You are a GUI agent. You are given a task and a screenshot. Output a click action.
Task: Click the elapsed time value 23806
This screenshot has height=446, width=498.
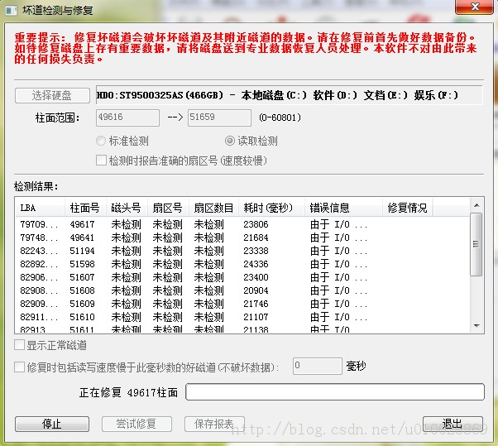[256, 224]
